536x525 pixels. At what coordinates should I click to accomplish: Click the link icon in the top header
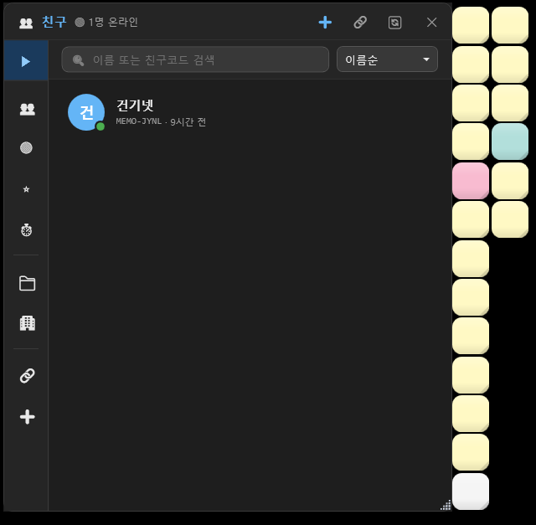(x=360, y=23)
